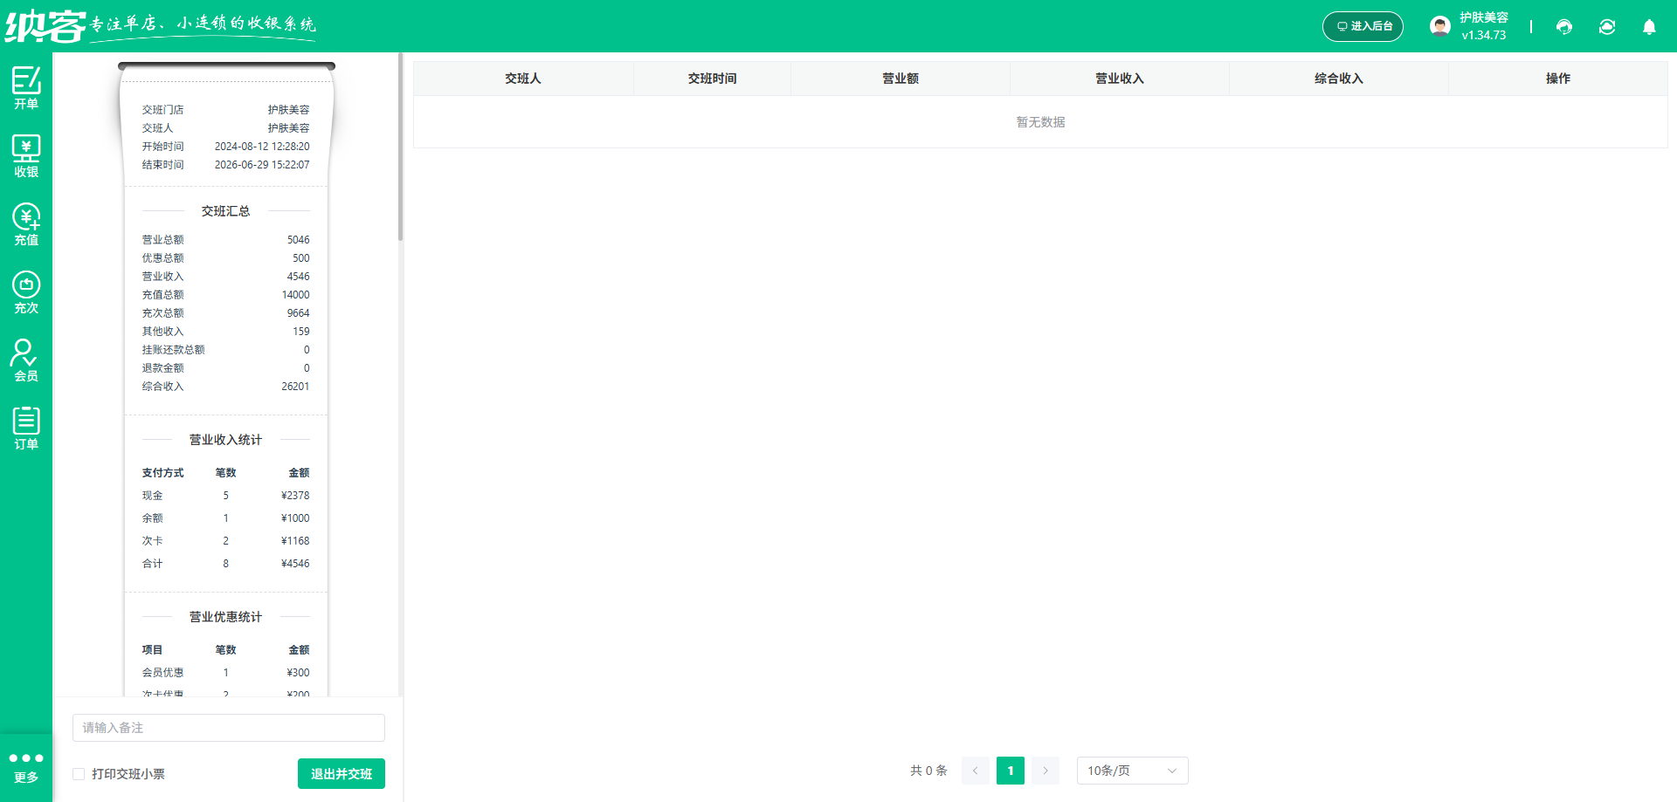Toggle 打印交班小票 checkbox
This screenshot has width=1677, height=802.
[x=79, y=774]
